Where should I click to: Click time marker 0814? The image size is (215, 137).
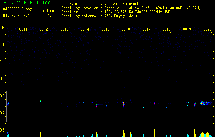coord(85,29)
